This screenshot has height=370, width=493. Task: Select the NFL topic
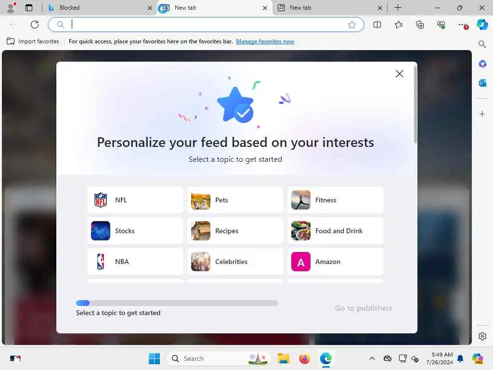point(135,200)
